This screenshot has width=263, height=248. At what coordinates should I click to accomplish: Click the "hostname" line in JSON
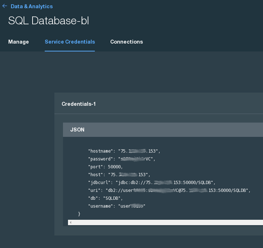coord(124,151)
